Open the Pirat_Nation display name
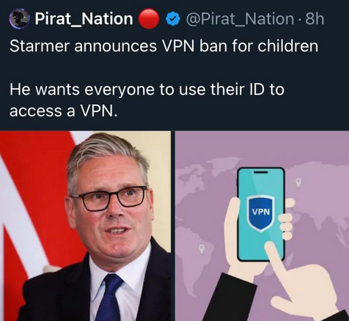The width and height of the screenshot is (349, 321). tap(84, 19)
